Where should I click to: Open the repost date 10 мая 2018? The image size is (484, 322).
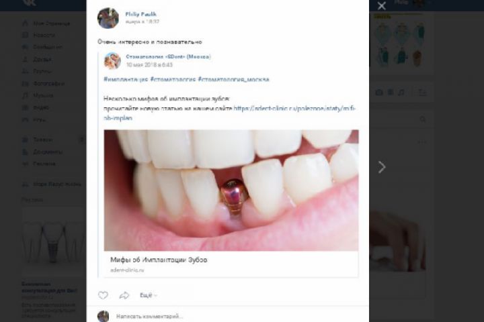tap(149, 64)
